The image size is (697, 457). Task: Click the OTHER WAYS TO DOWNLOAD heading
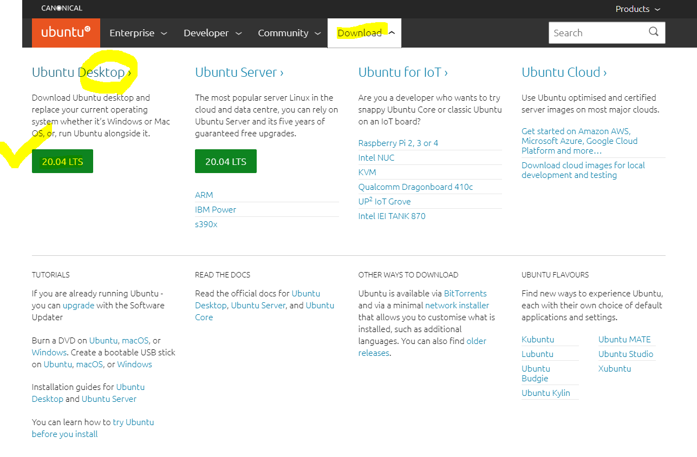click(408, 275)
